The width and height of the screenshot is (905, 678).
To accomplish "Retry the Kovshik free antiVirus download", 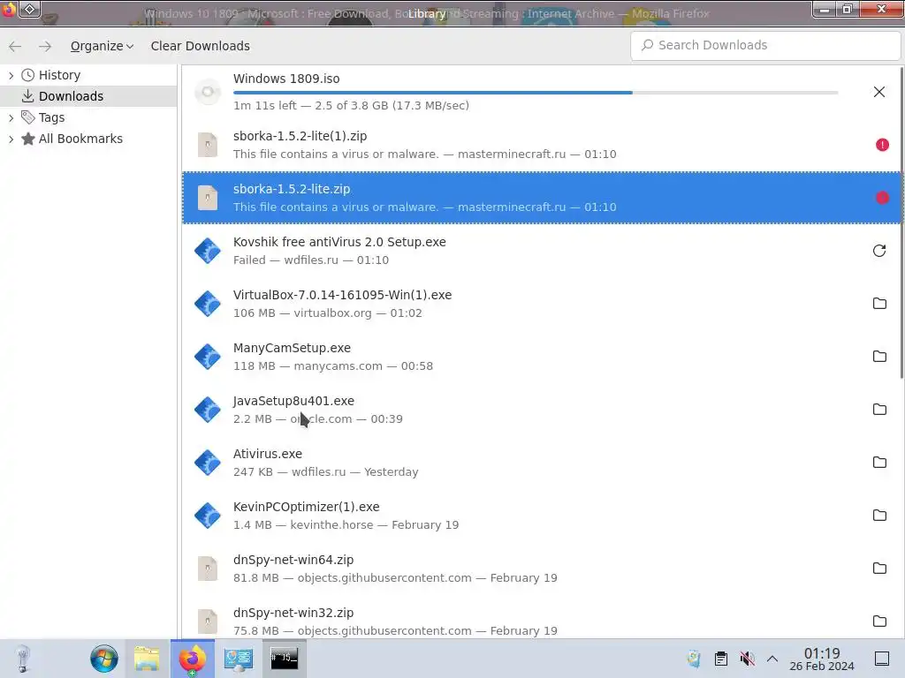I will click(x=879, y=251).
